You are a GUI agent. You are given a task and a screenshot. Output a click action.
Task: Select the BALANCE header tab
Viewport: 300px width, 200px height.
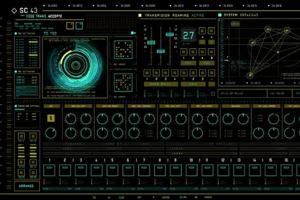236,106
